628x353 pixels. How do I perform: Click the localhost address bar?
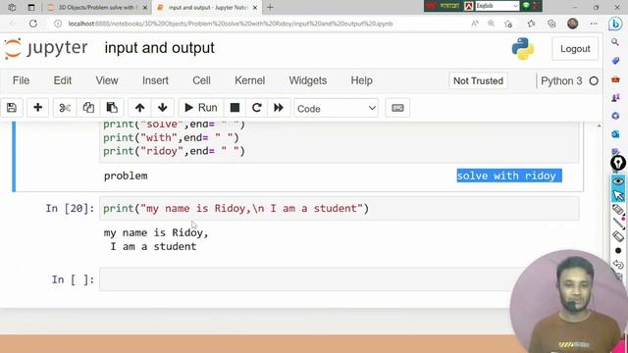pos(231,24)
